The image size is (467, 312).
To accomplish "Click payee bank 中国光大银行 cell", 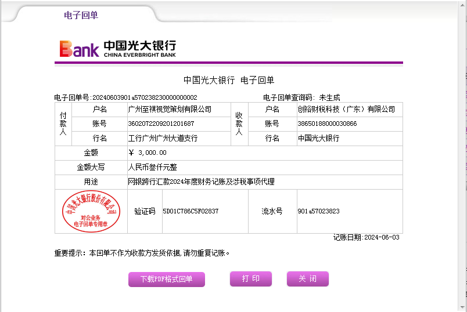I will [x=350, y=138].
